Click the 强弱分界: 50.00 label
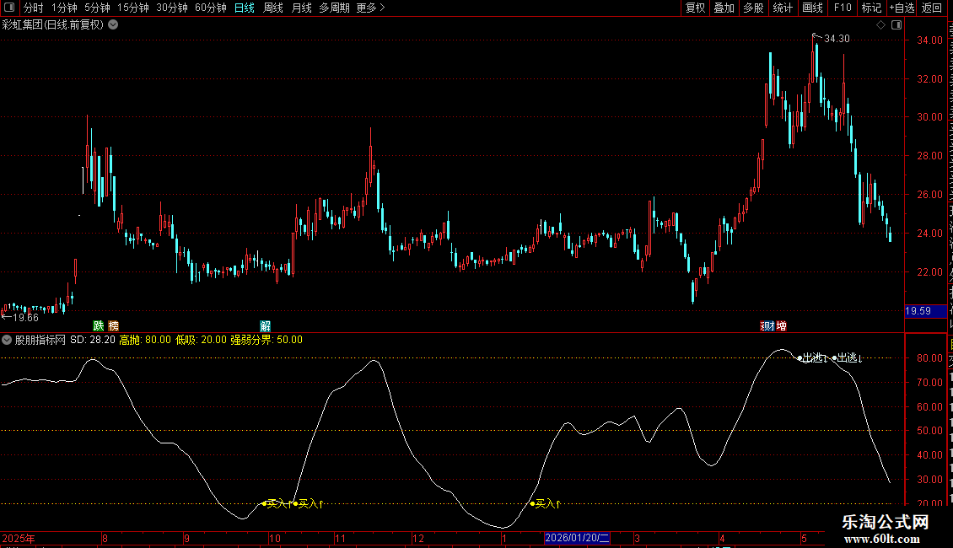The width and height of the screenshot is (953, 548). click(267, 340)
